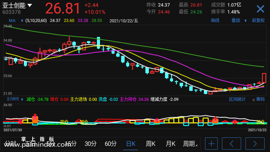Image resolution: width=270 pixels, height=152 pixels.
Task: Switch to the 月K monthly tab
Action: pyautogui.click(x=170, y=144)
